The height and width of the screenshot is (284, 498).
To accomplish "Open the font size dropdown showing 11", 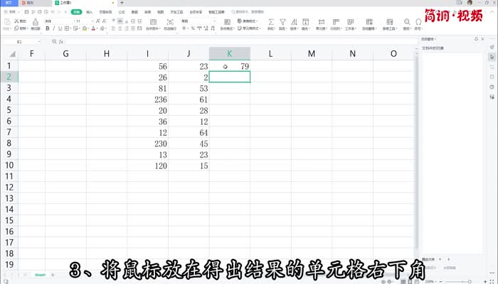I will point(80,21).
